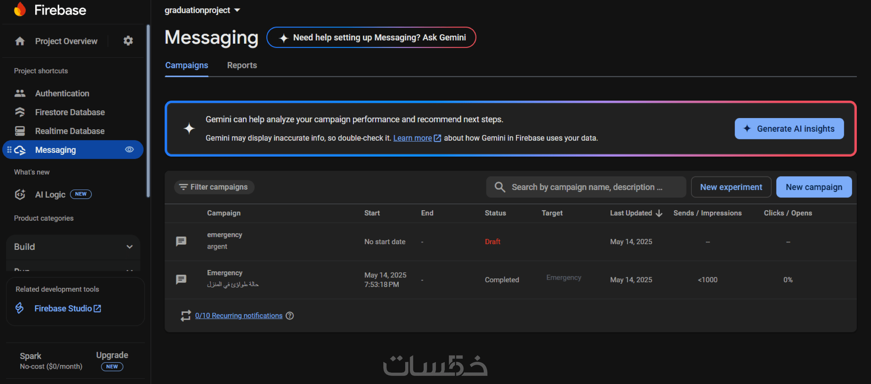
Task: Click the message icon of the draft emergency campaign
Action: pos(181,241)
